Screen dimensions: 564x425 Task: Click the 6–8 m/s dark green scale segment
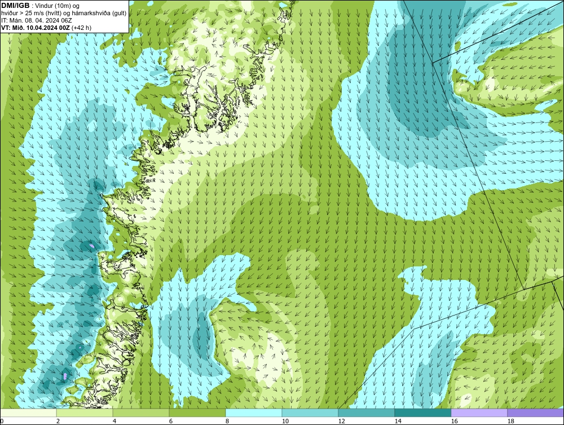[197, 413]
